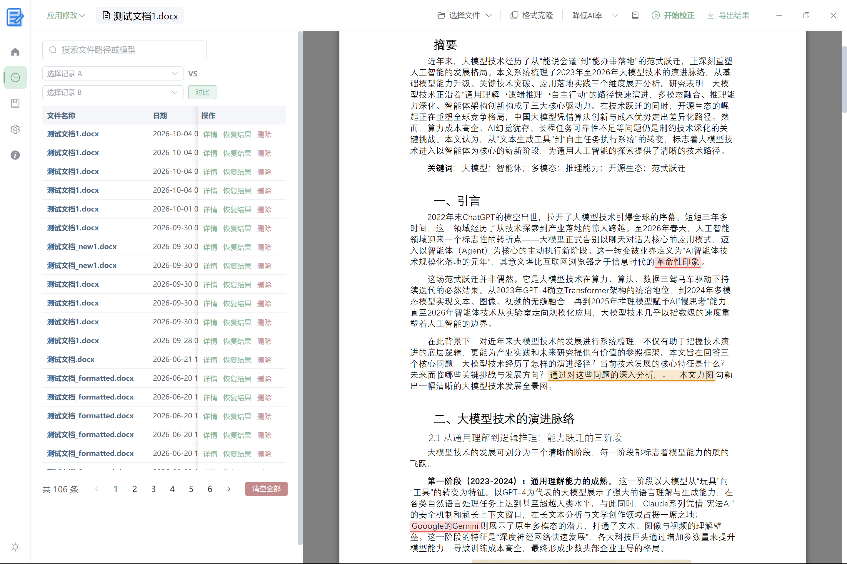Click the document vertical scrollbar
The image size is (847, 564).
844,80
